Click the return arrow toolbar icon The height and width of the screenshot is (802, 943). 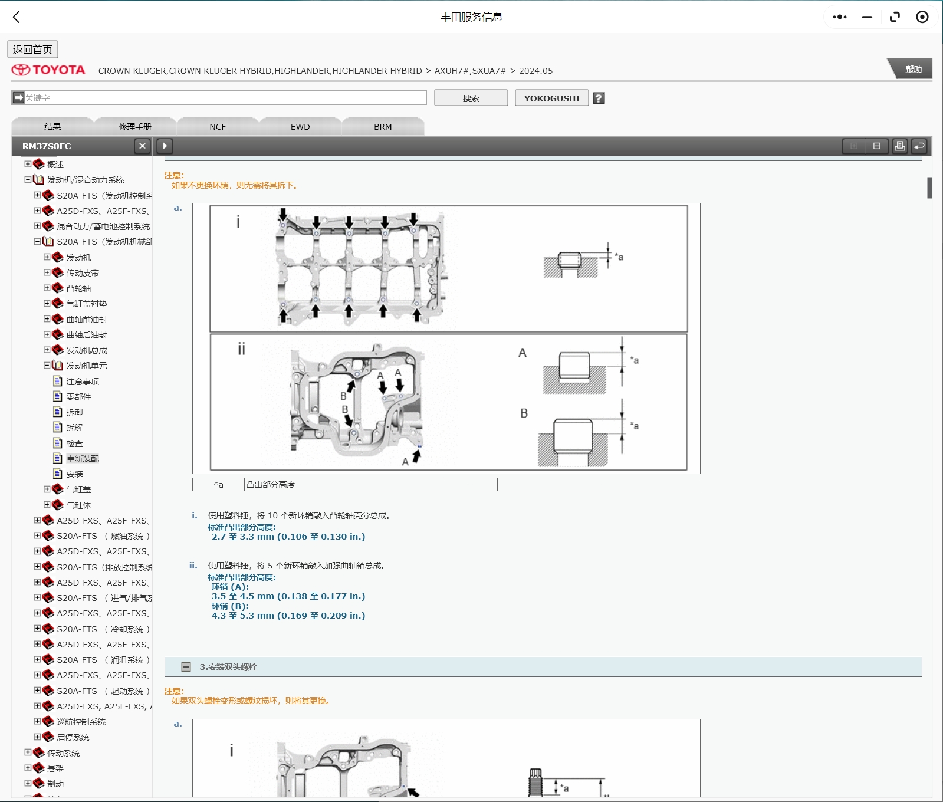919,146
